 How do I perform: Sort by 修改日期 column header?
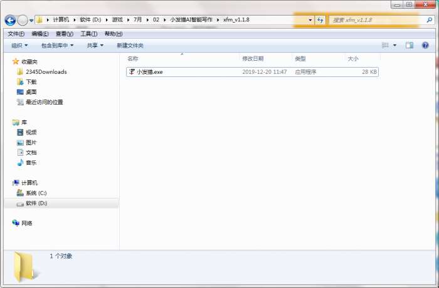tap(253, 59)
